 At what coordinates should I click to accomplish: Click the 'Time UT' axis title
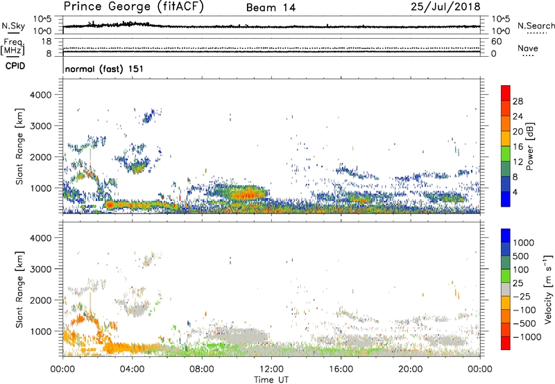271,380
